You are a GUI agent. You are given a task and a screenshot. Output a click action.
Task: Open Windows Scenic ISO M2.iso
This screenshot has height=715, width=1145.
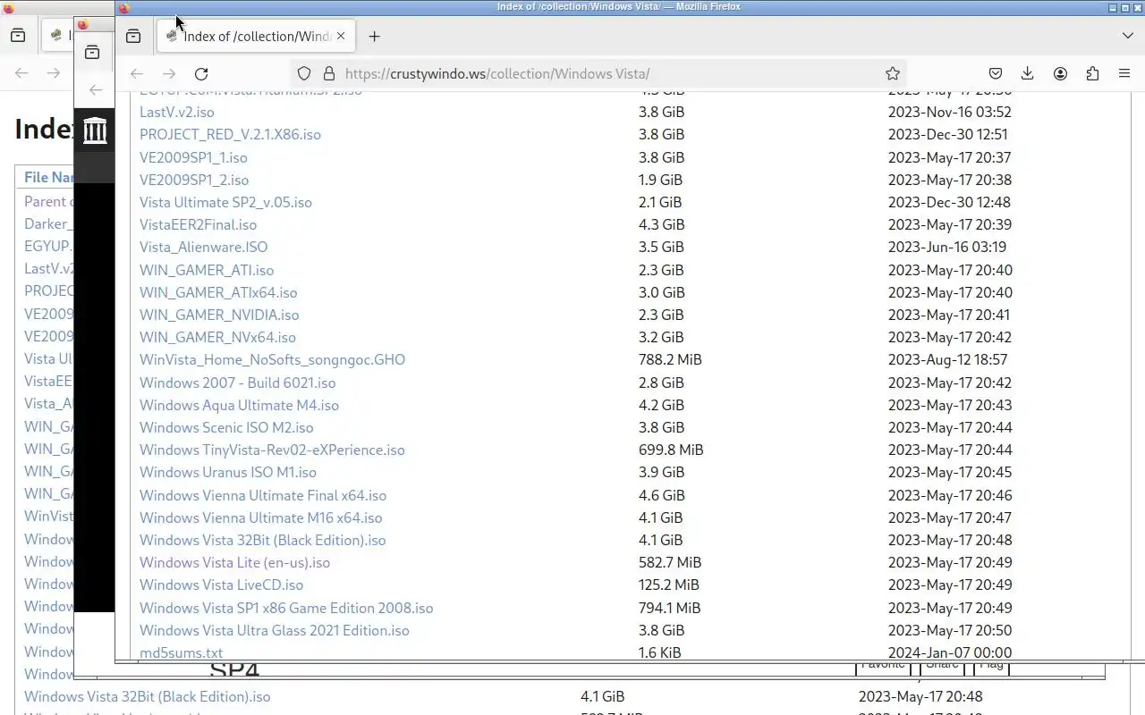click(226, 427)
